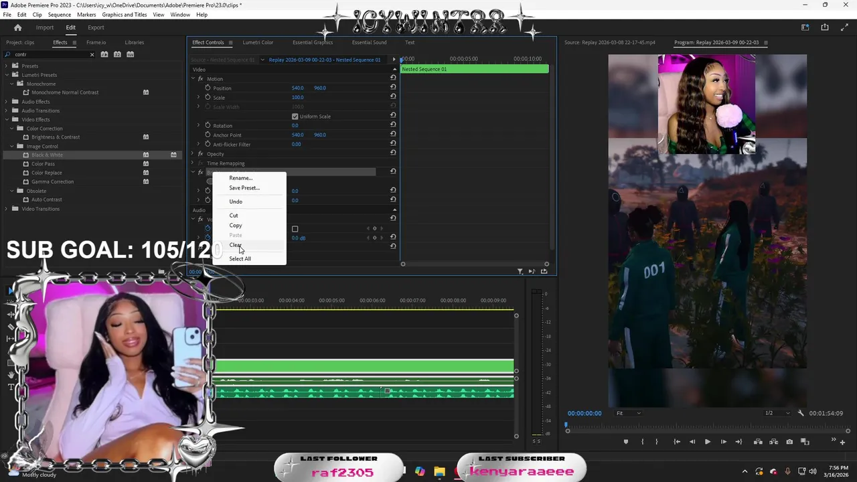The width and height of the screenshot is (857, 482).
Task: Select the Monochrome Normal Contrast preset
Action: (x=65, y=92)
